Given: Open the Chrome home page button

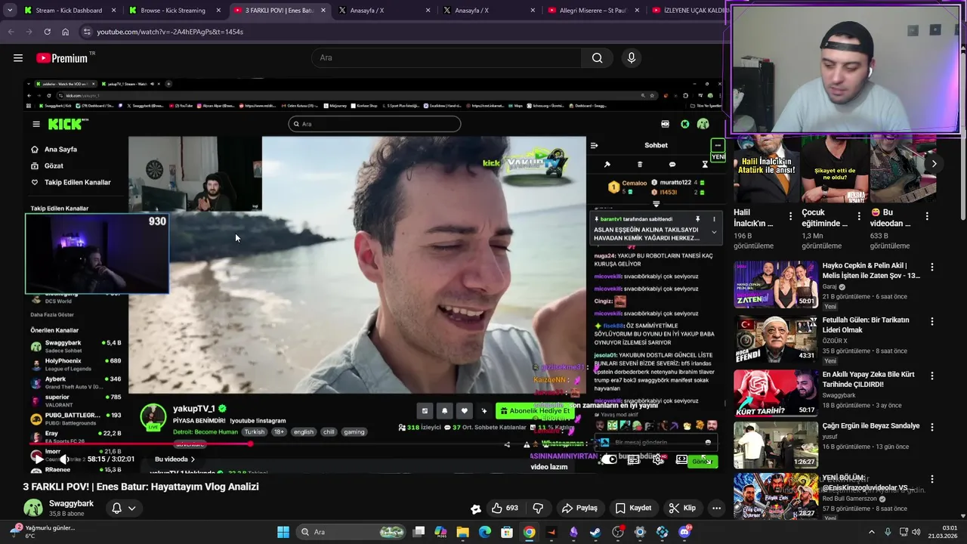Looking at the screenshot, I should tap(65, 32).
